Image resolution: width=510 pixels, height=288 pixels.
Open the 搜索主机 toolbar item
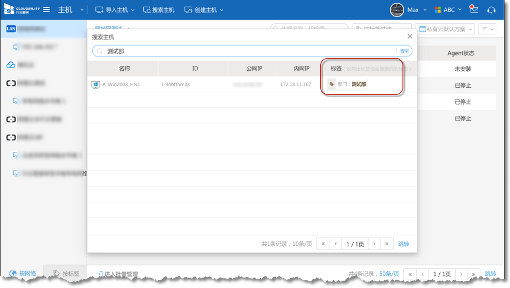tap(159, 10)
